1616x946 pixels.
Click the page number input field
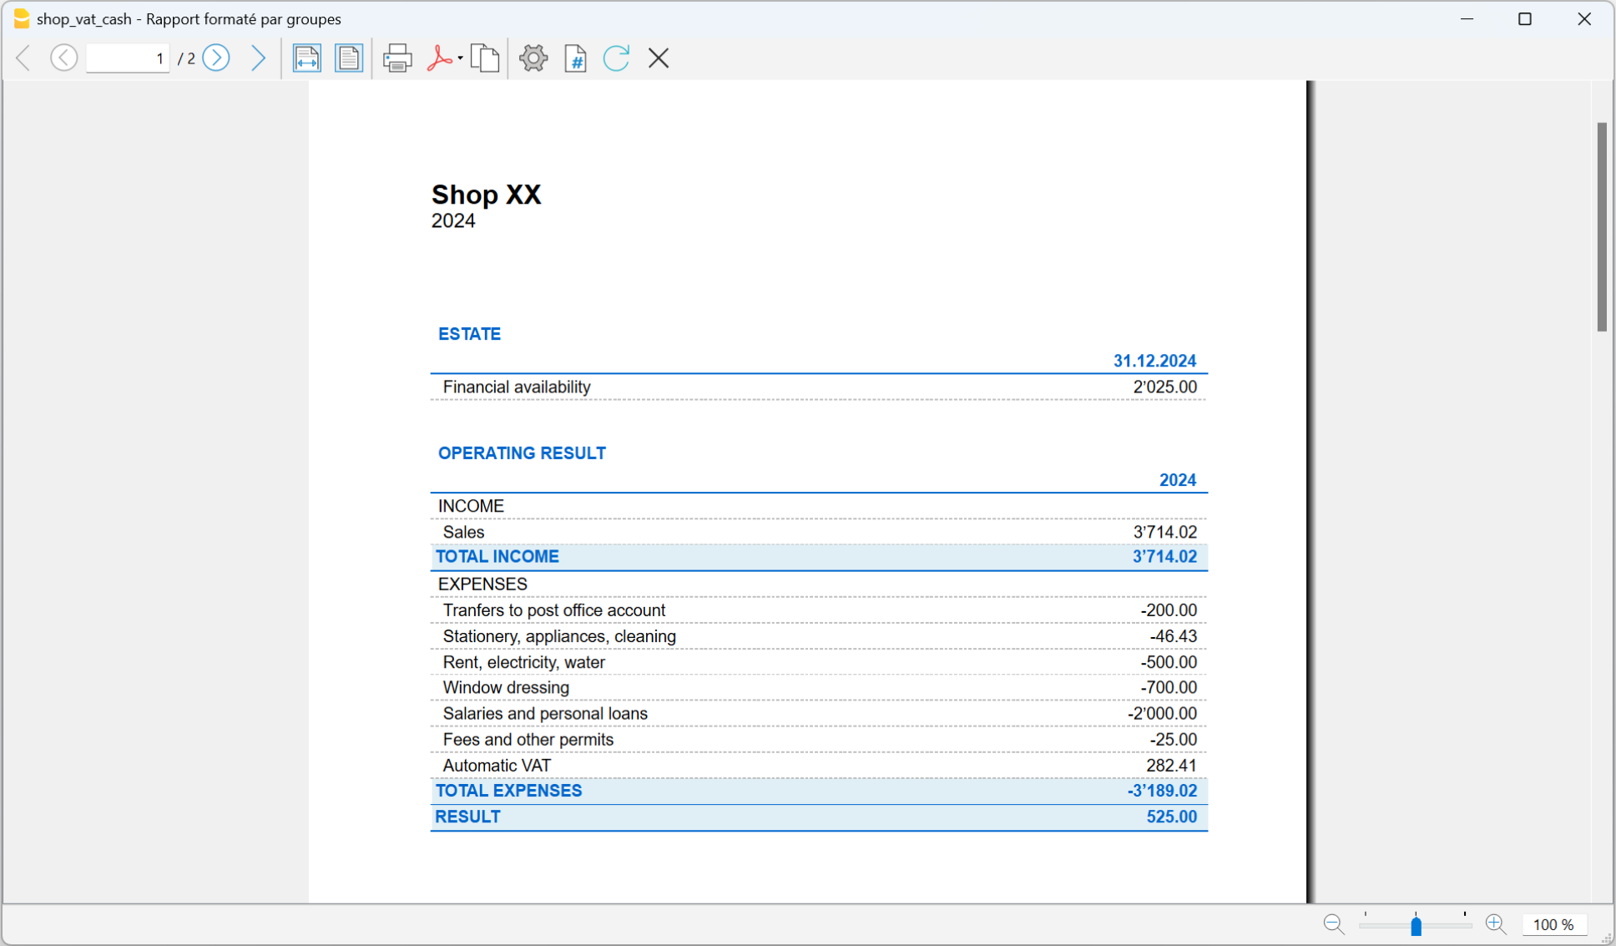128,58
